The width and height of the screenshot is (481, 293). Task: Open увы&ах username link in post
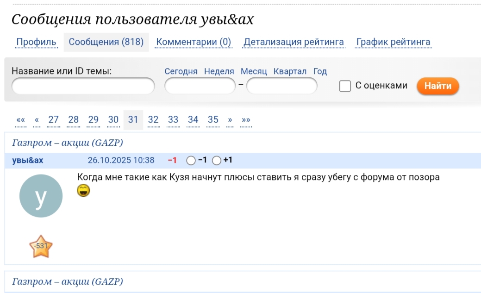pyautogui.click(x=28, y=161)
